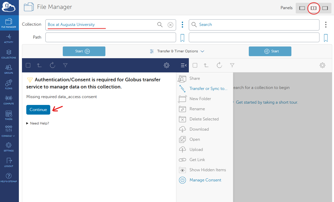The height and width of the screenshot is (202, 334).
Task: Expand Transfer & Timer Options
Action: click(177, 51)
